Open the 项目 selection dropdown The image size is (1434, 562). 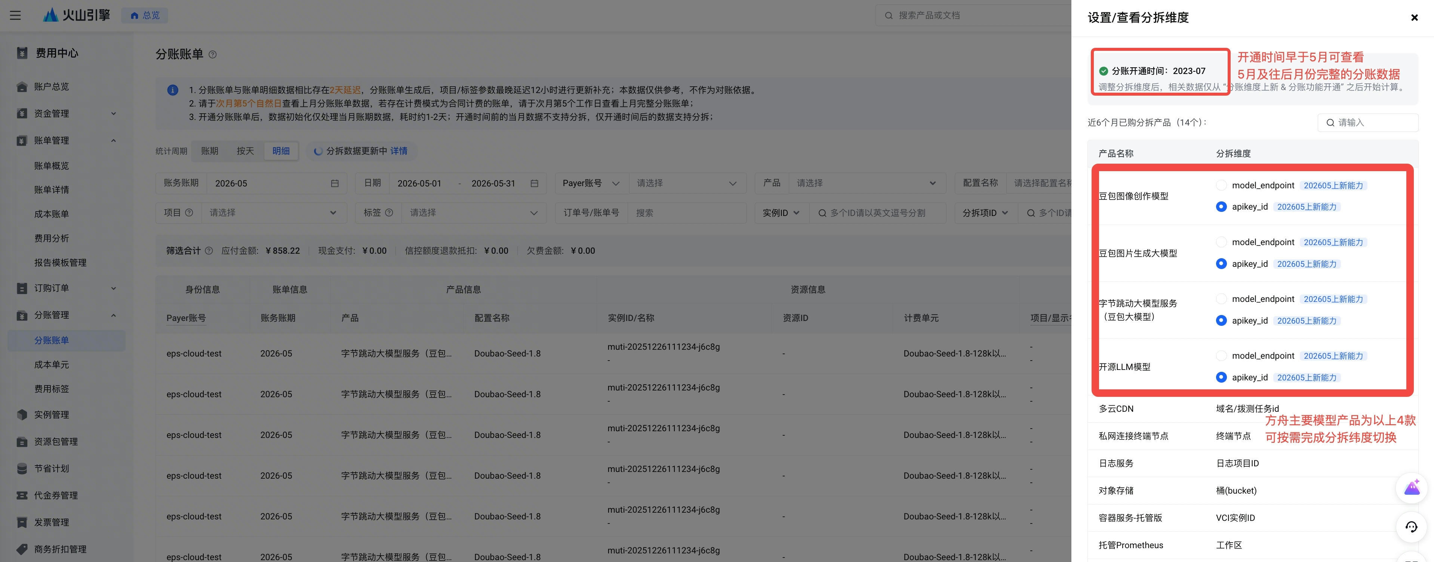[273, 213]
